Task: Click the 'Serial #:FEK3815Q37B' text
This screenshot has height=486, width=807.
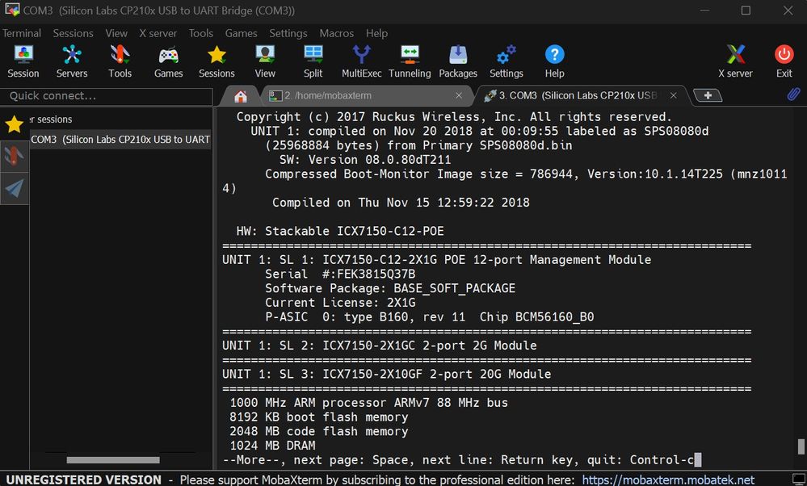Action: coord(340,274)
